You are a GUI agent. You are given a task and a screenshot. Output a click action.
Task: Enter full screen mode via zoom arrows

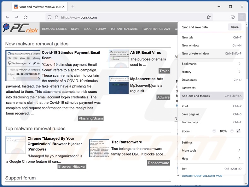click(x=239, y=131)
